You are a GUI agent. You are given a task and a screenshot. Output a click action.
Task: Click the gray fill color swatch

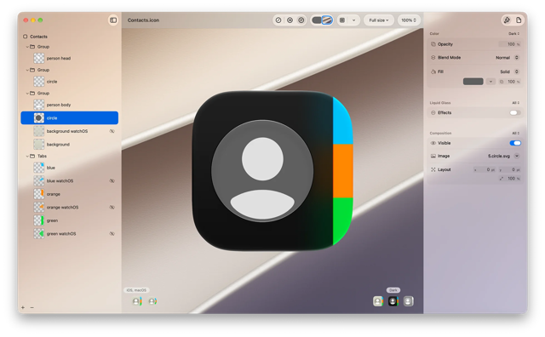473,82
